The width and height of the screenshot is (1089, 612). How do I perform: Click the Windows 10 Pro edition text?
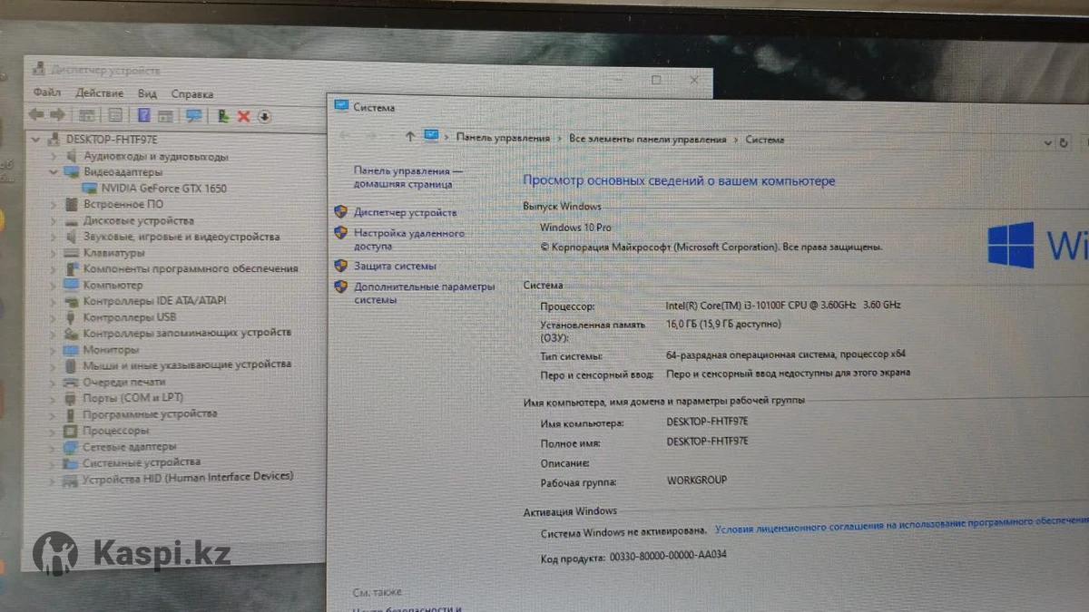click(575, 228)
